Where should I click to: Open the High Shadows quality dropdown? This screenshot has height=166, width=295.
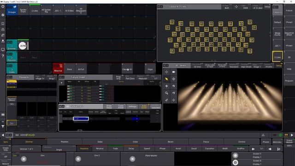[x=246, y=65]
